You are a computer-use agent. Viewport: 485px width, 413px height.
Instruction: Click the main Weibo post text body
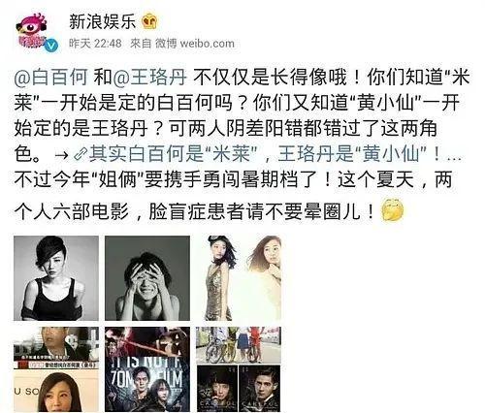pyautogui.click(x=242, y=145)
